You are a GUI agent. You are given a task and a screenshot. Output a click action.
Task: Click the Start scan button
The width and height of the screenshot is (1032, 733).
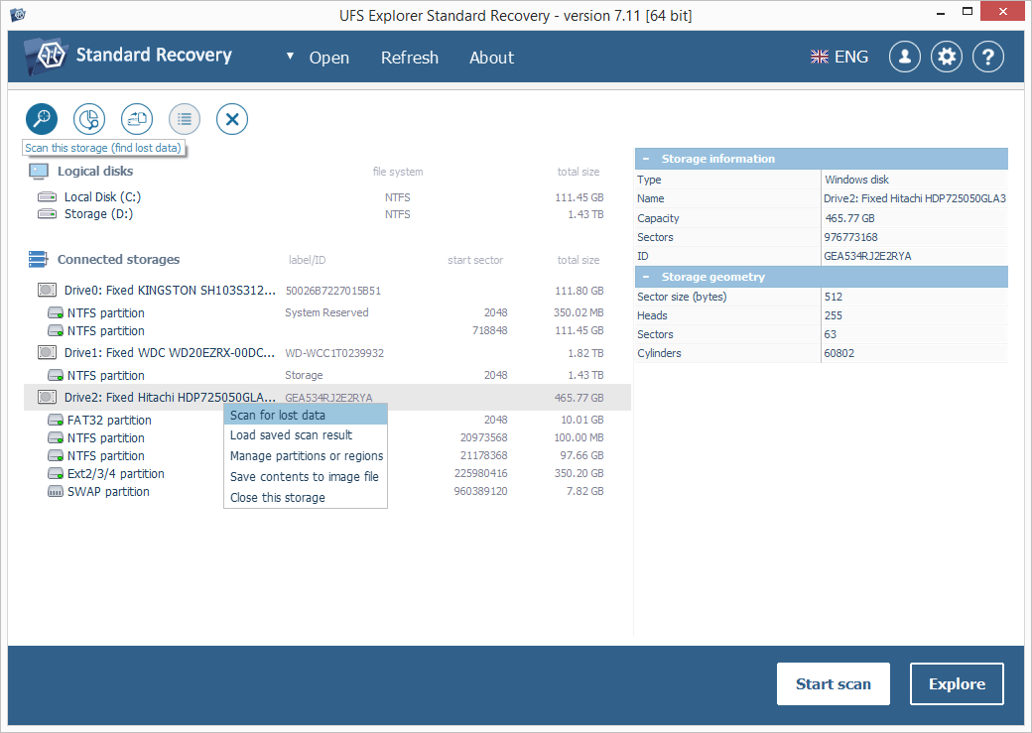point(834,684)
